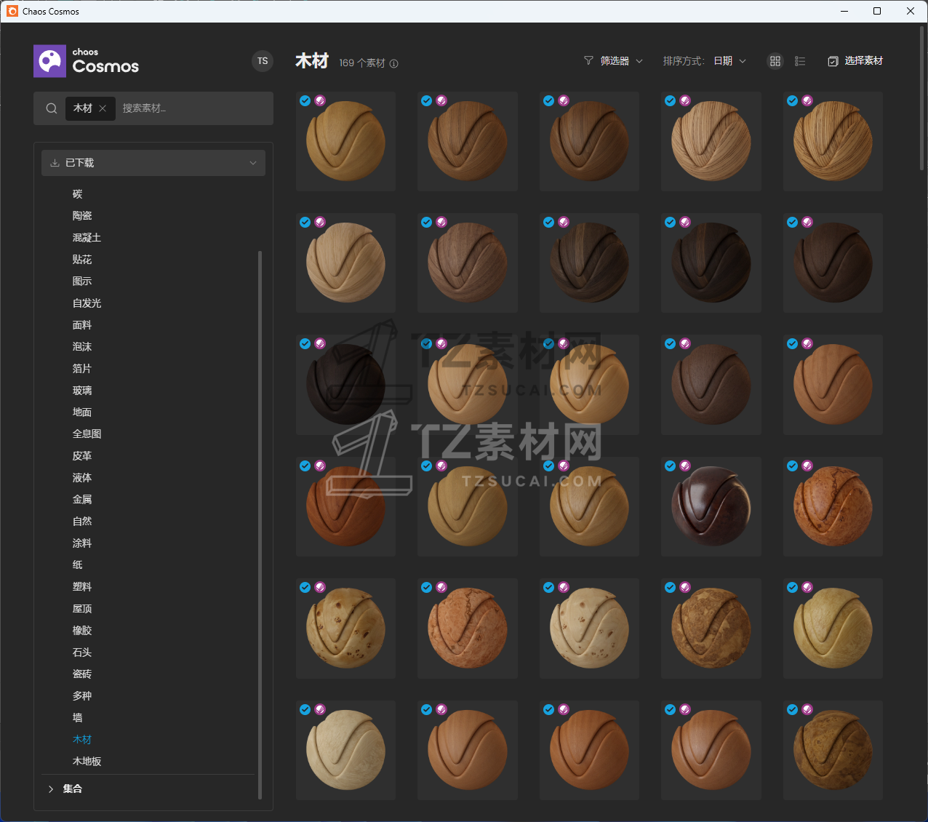Screen dimensions: 928x822
Task: Open the first wood material in the top row
Action: coord(345,141)
